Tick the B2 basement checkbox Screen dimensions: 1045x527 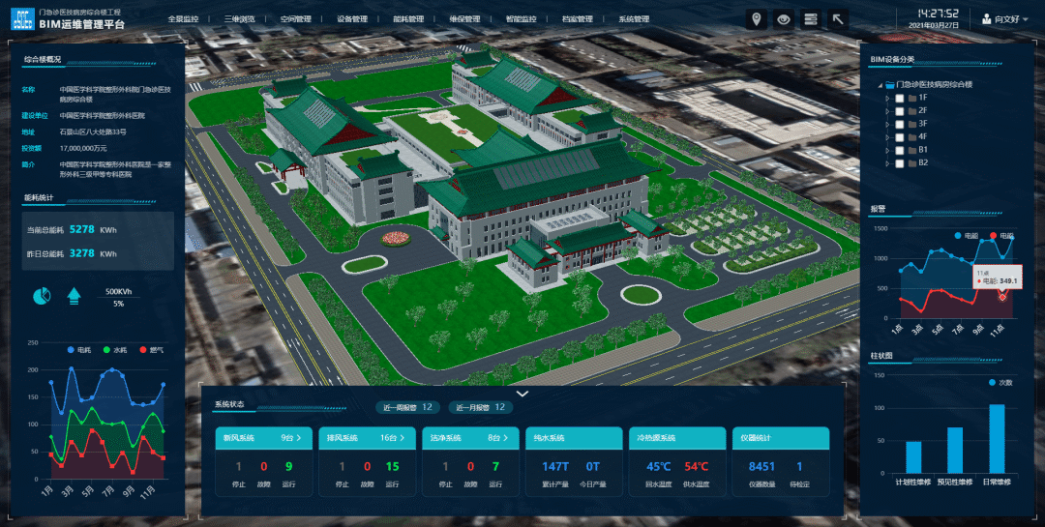coord(900,162)
